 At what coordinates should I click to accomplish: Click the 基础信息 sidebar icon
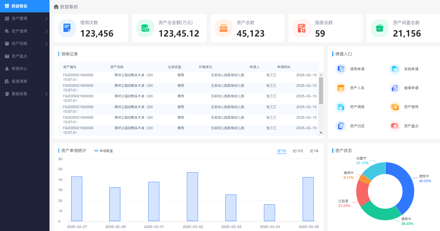(7, 94)
